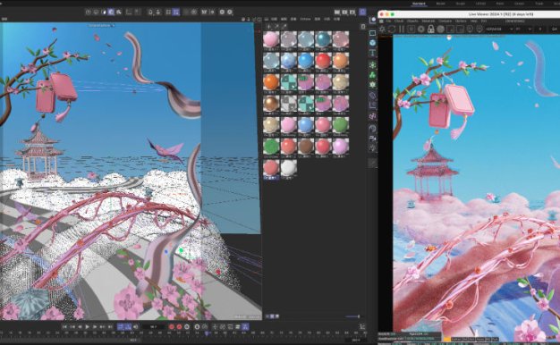Click the play button in the timeline
The image size is (560, 345).
[x=87, y=326]
